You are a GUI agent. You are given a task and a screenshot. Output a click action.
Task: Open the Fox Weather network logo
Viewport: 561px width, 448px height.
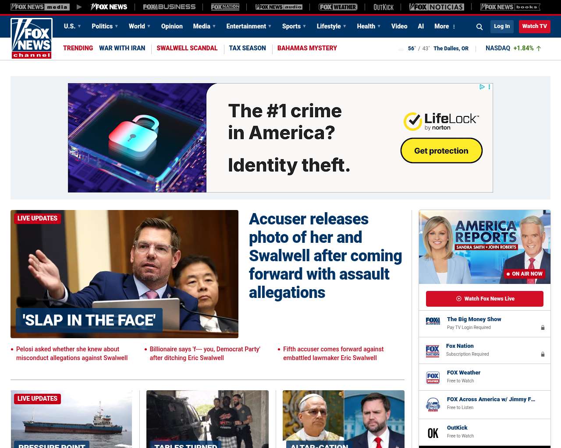coord(338,7)
